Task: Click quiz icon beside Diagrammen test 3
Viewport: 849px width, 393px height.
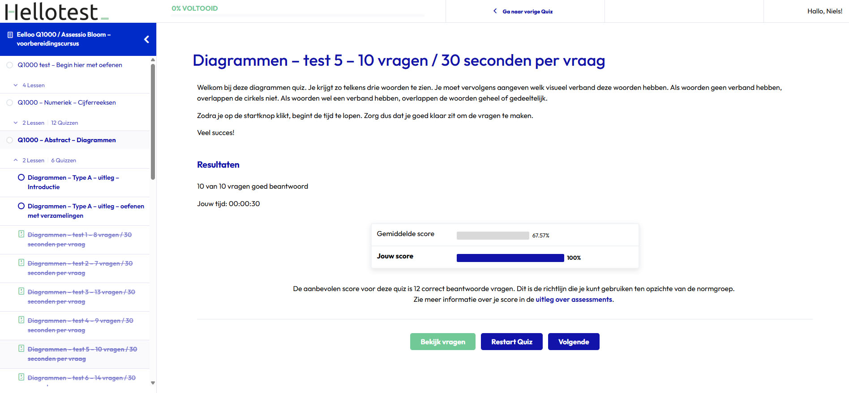Action: pyautogui.click(x=21, y=291)
